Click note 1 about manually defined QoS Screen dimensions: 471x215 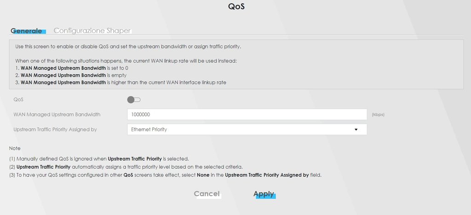pyautogui.click(x=99, y=159)
